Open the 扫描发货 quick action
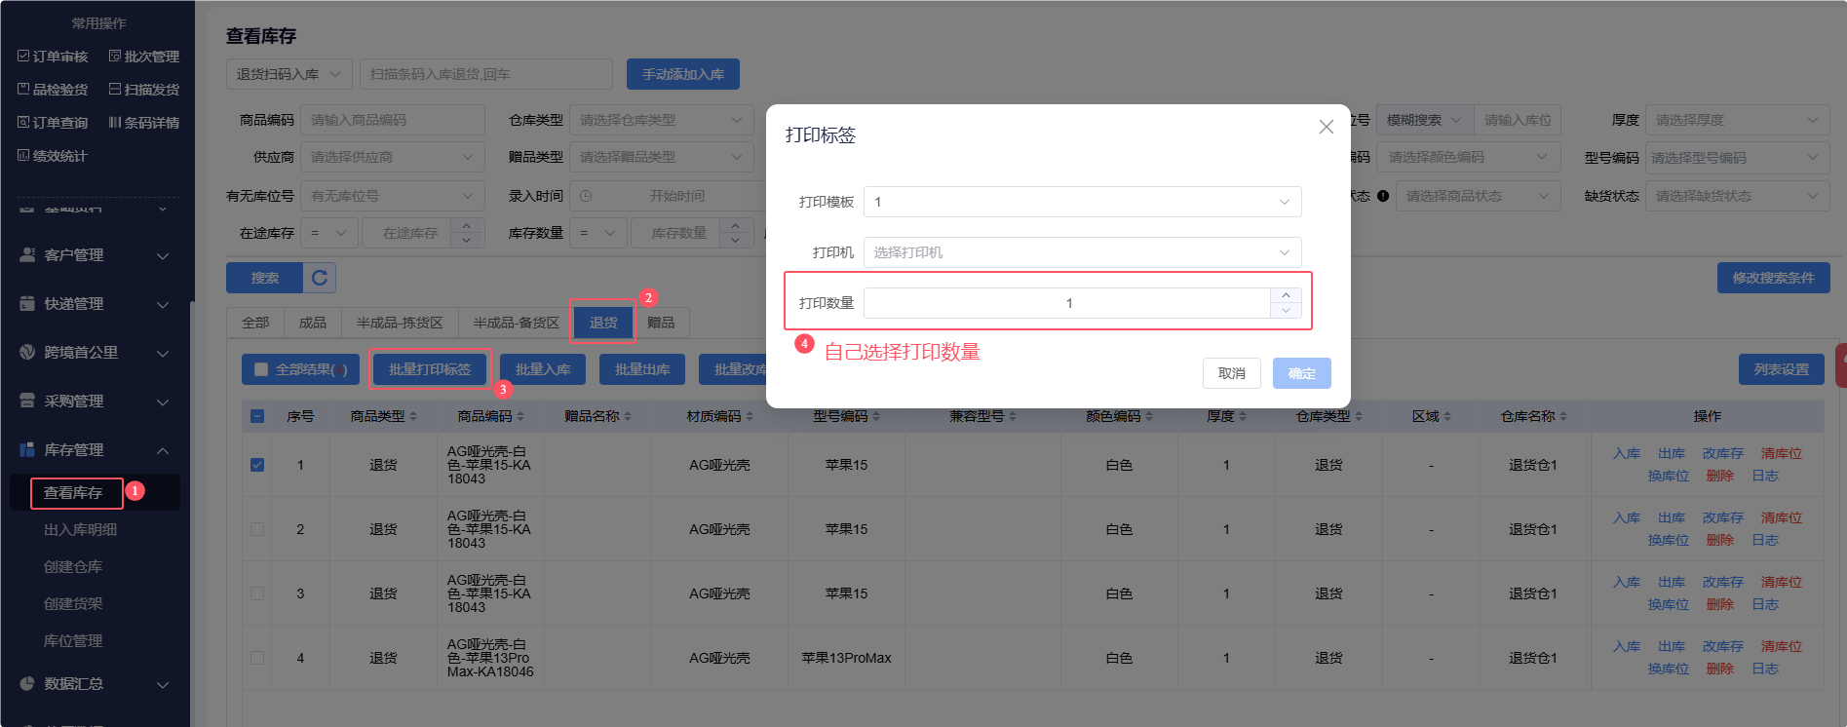The height and width of the screenshot is (727, 1847). (x=144, y=90)
